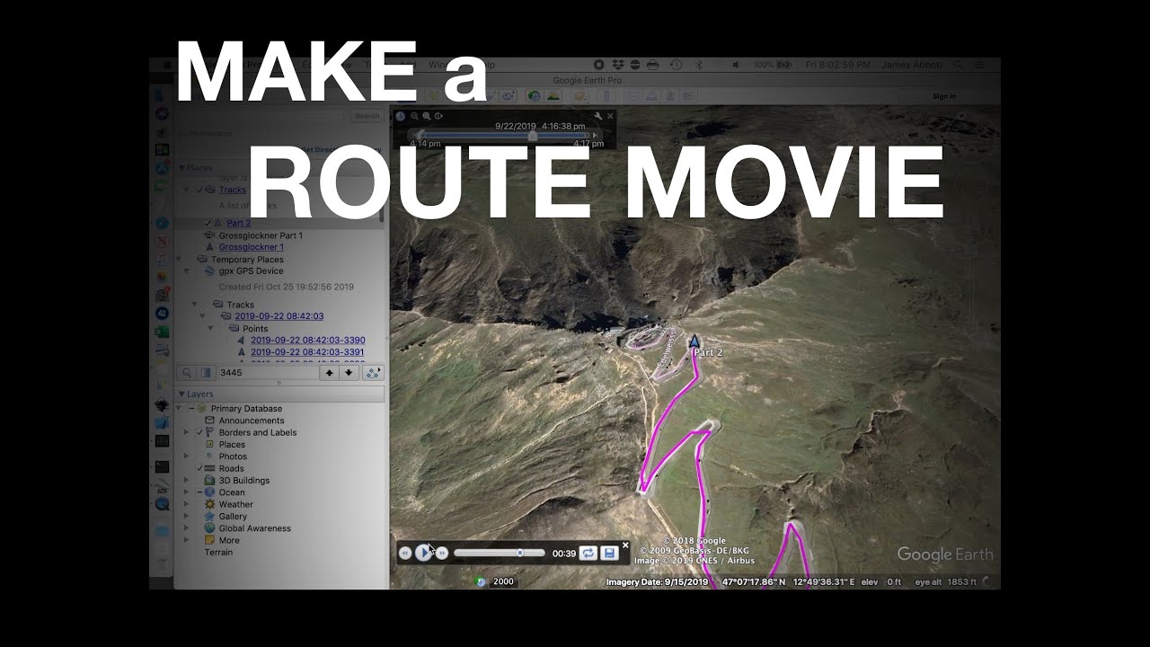Rewind the tour playback
The height and width of the screenshot is (647, 1150).
pos(405,554)
